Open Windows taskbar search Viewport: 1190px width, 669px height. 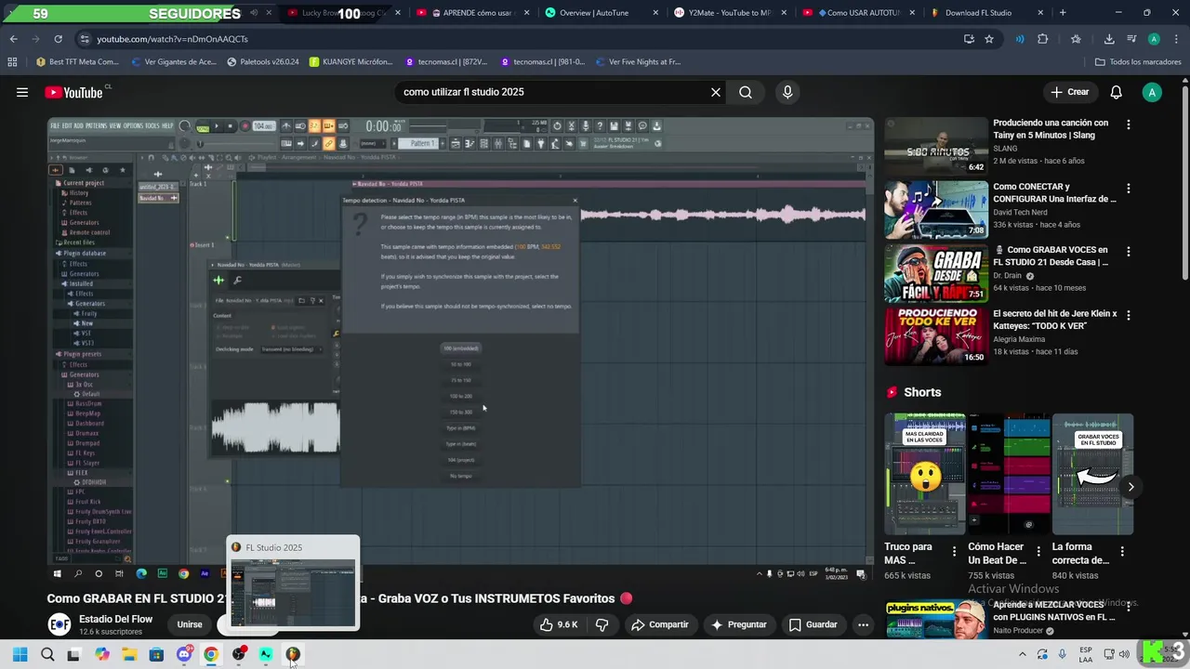coord(46,654)
